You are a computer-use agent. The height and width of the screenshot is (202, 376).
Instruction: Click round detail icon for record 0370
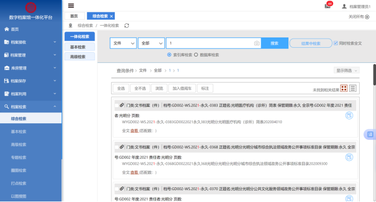(349, 198)
